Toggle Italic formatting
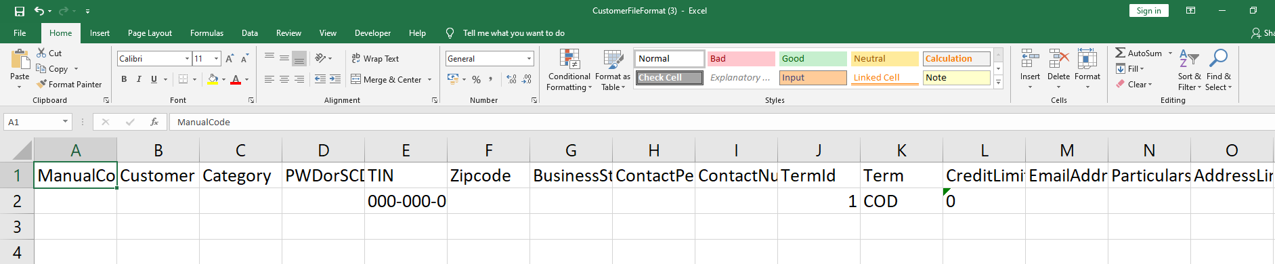 click(139, 79)
